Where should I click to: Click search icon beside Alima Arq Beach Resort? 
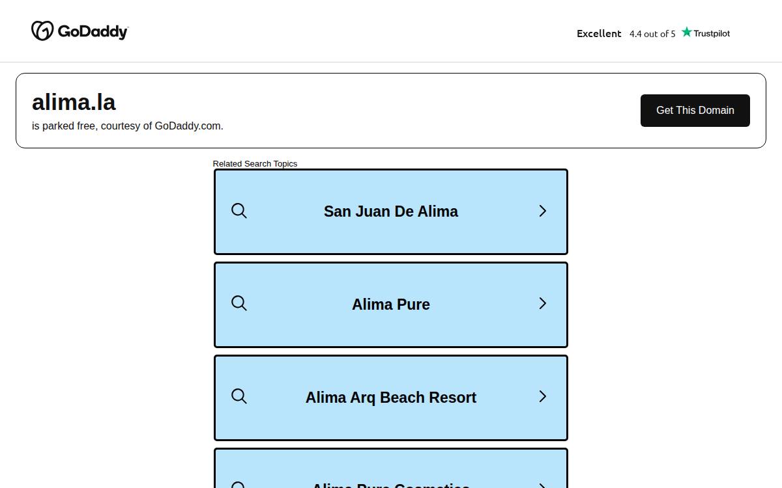(239, 396)
